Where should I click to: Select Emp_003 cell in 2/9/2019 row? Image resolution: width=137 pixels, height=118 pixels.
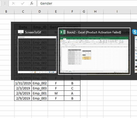click(40, 98)
